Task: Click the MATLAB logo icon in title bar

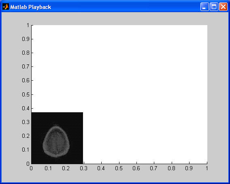Action: pyautogui.click(x=6, y=7)
